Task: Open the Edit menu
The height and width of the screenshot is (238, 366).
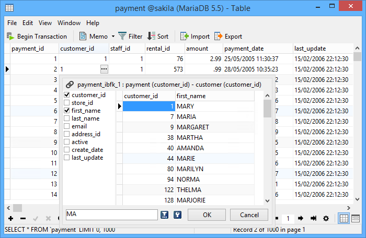Action: [x=28, y=23]
